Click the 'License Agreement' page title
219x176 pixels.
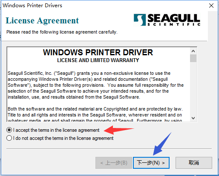(x=42, y=21)
